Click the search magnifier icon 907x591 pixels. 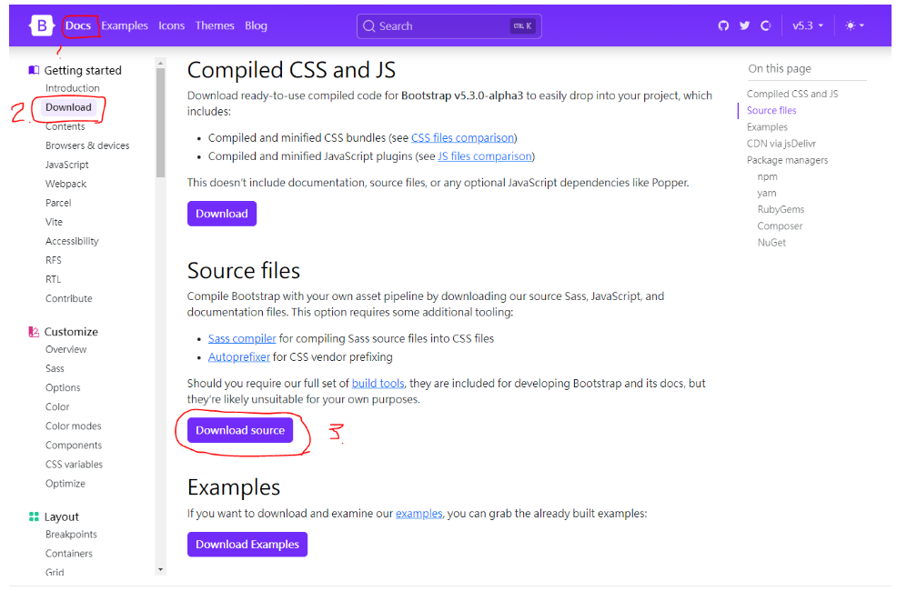click(368, 26)
